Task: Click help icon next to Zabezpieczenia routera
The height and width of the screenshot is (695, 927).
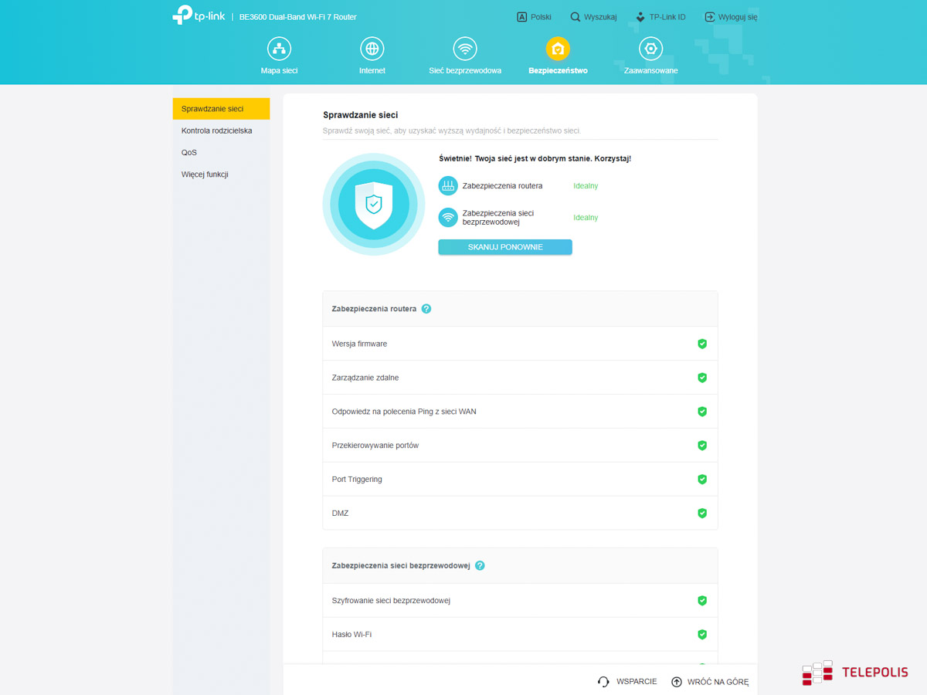Action: (426, 309)
